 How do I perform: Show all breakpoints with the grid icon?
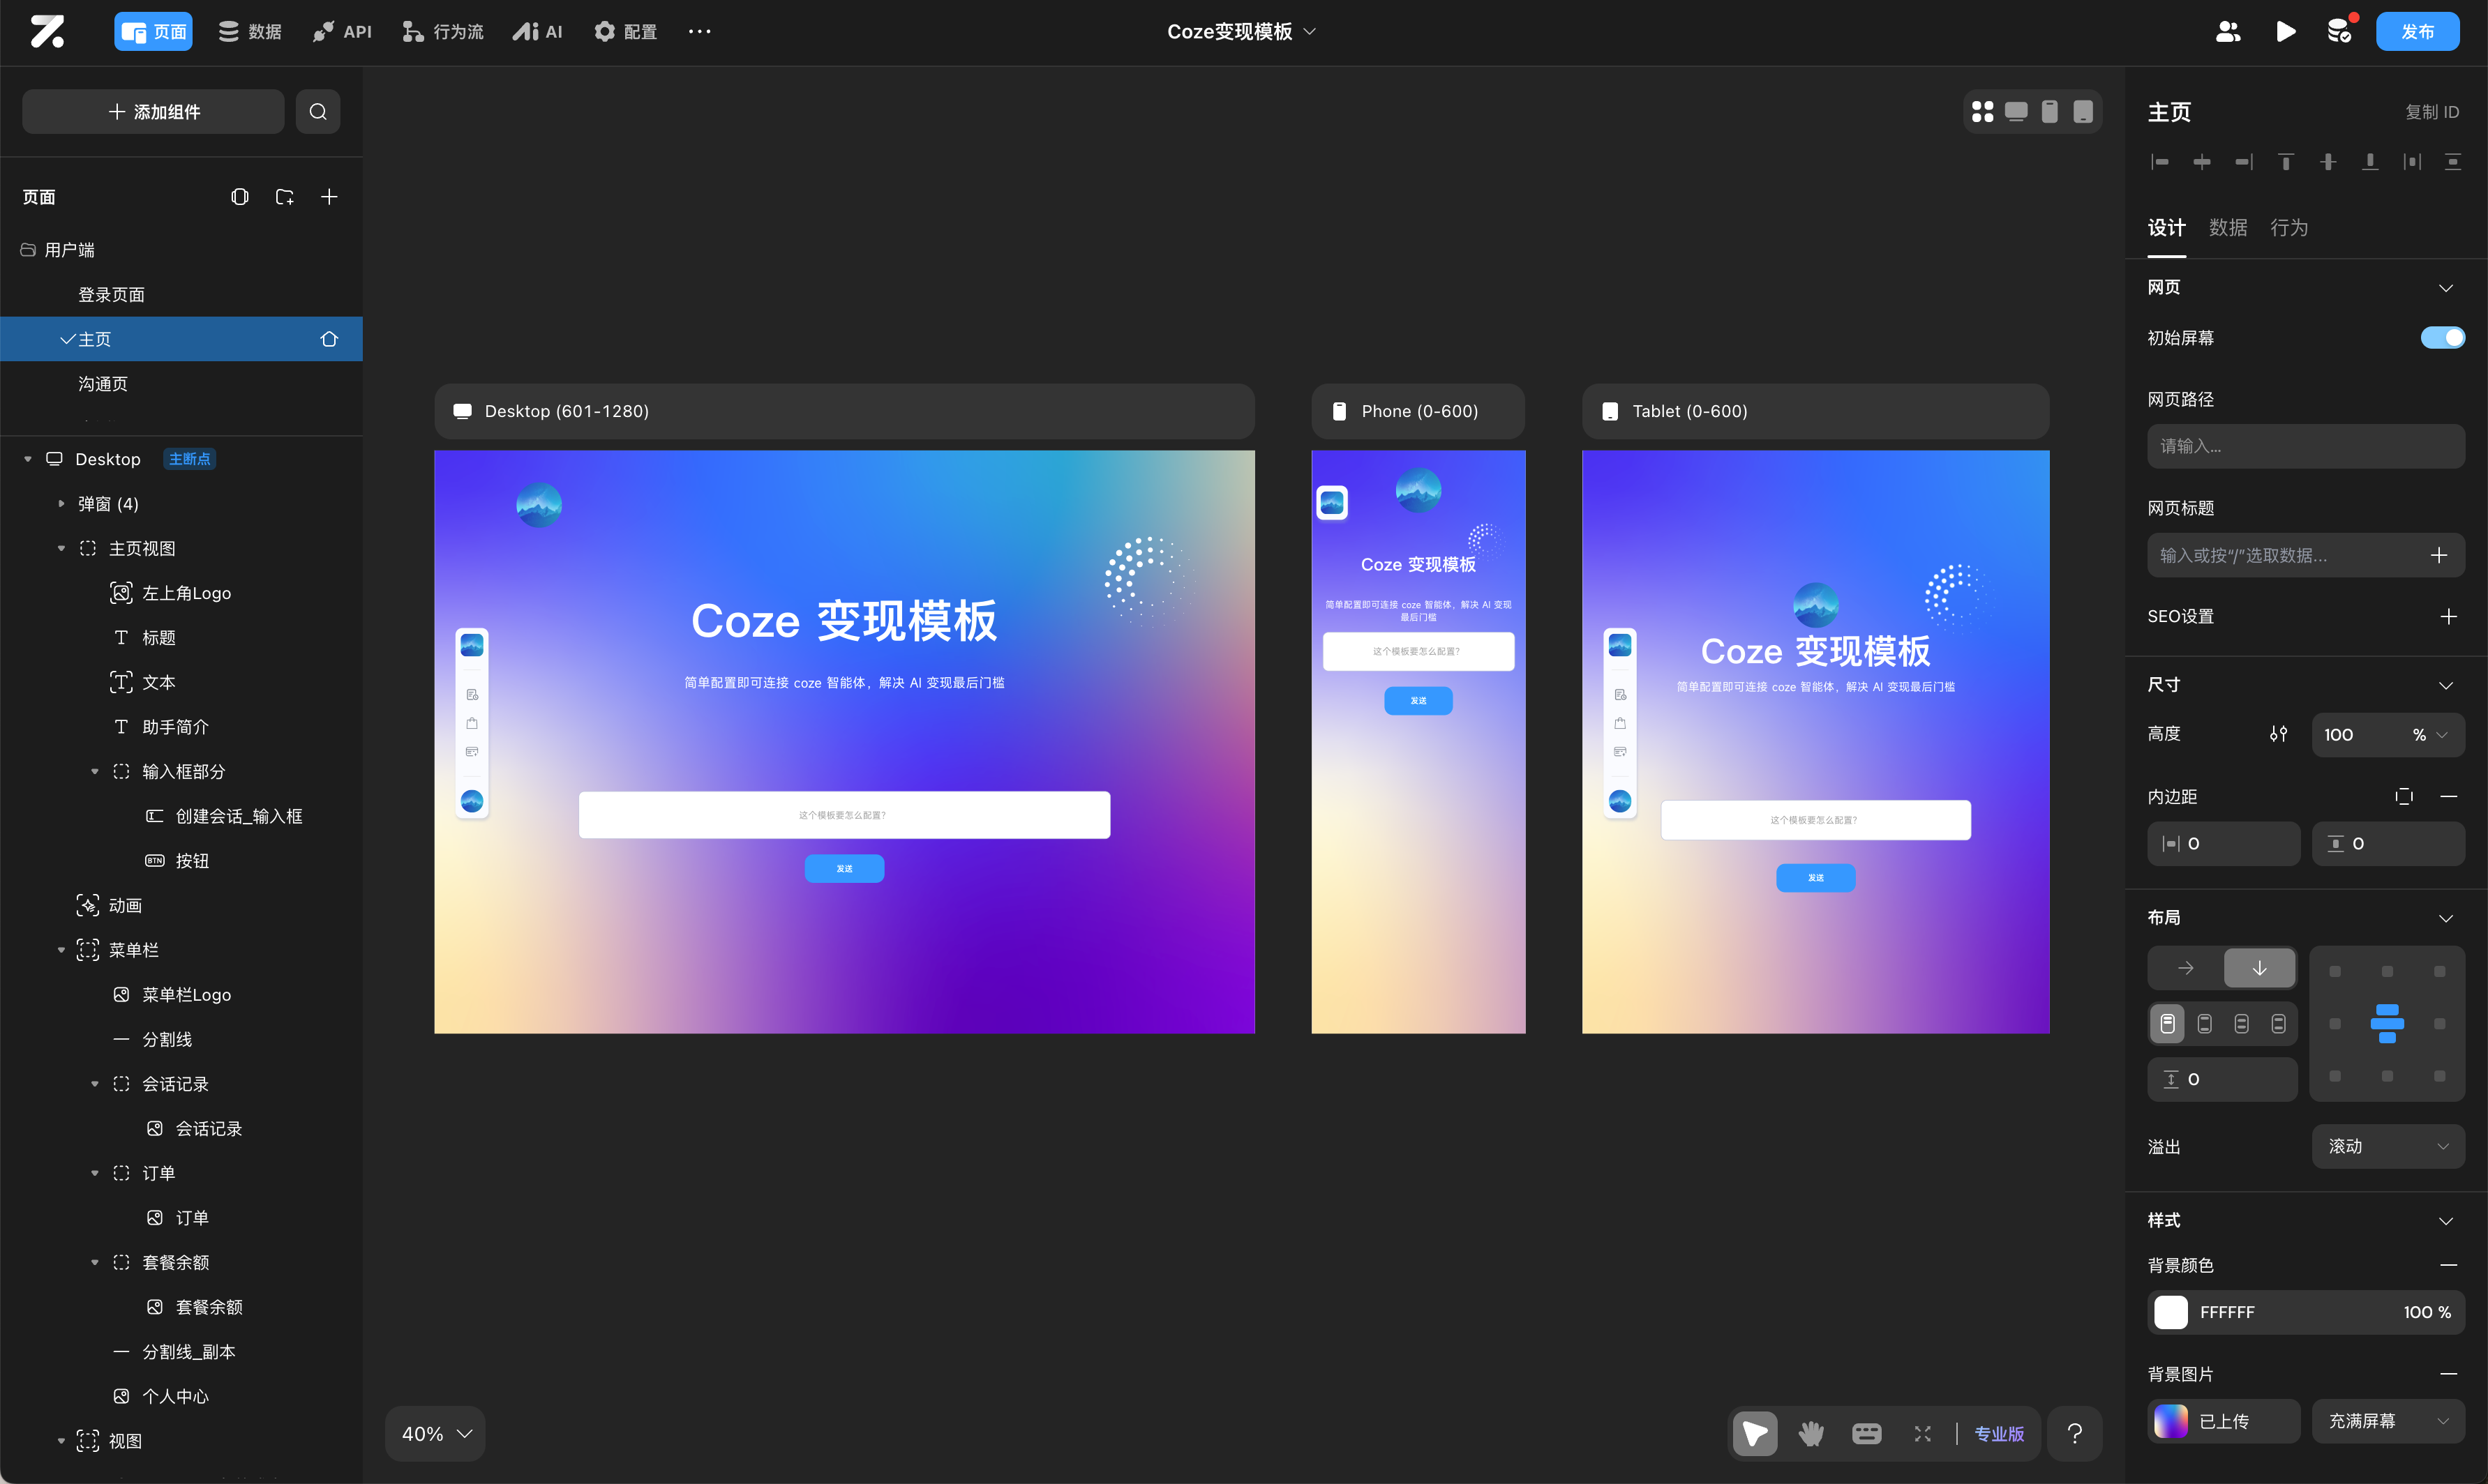1981,111
